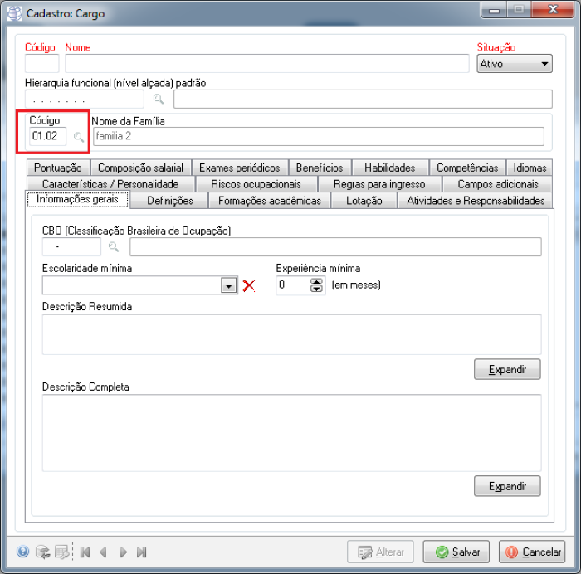Click the Nome text field
Screen dimensions: 581x574
(x=266, y=64)
